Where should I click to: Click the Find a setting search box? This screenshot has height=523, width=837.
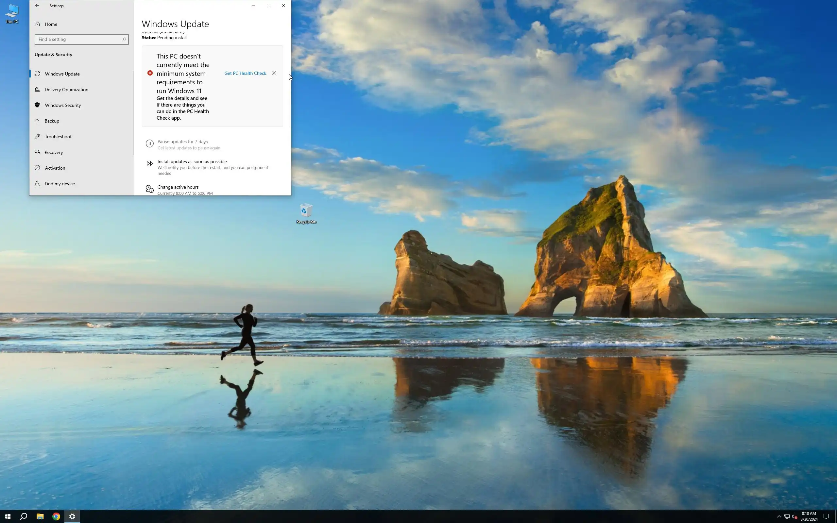[79, 40]
